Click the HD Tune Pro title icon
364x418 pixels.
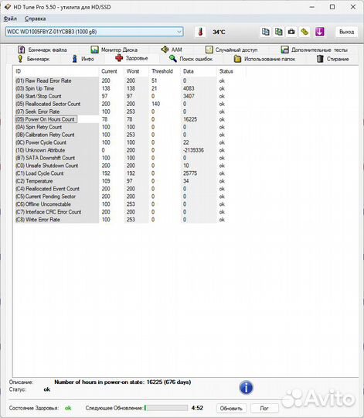tap(8, 7)
